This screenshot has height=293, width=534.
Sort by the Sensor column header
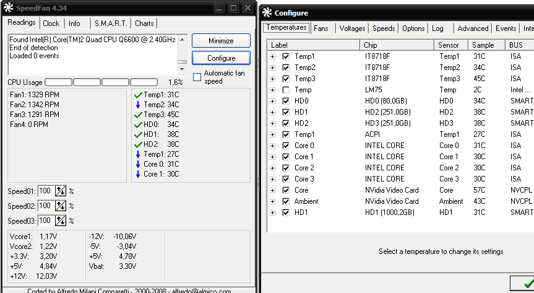[x=451, y=45]
